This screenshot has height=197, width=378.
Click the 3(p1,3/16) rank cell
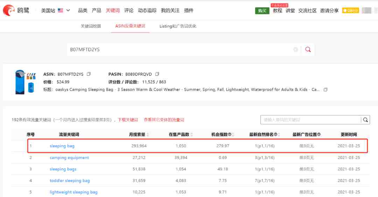265,158
